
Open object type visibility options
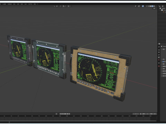136,6
